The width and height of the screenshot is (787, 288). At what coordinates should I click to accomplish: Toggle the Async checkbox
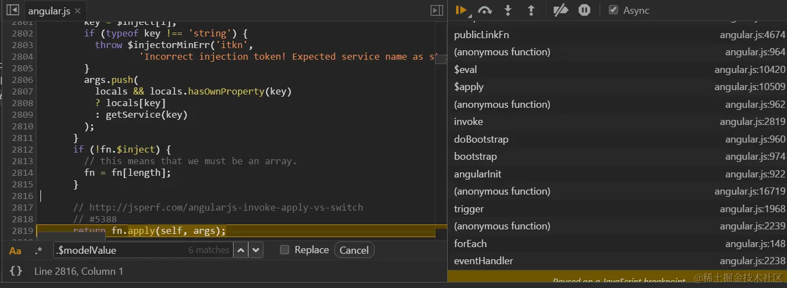point(613,10)
